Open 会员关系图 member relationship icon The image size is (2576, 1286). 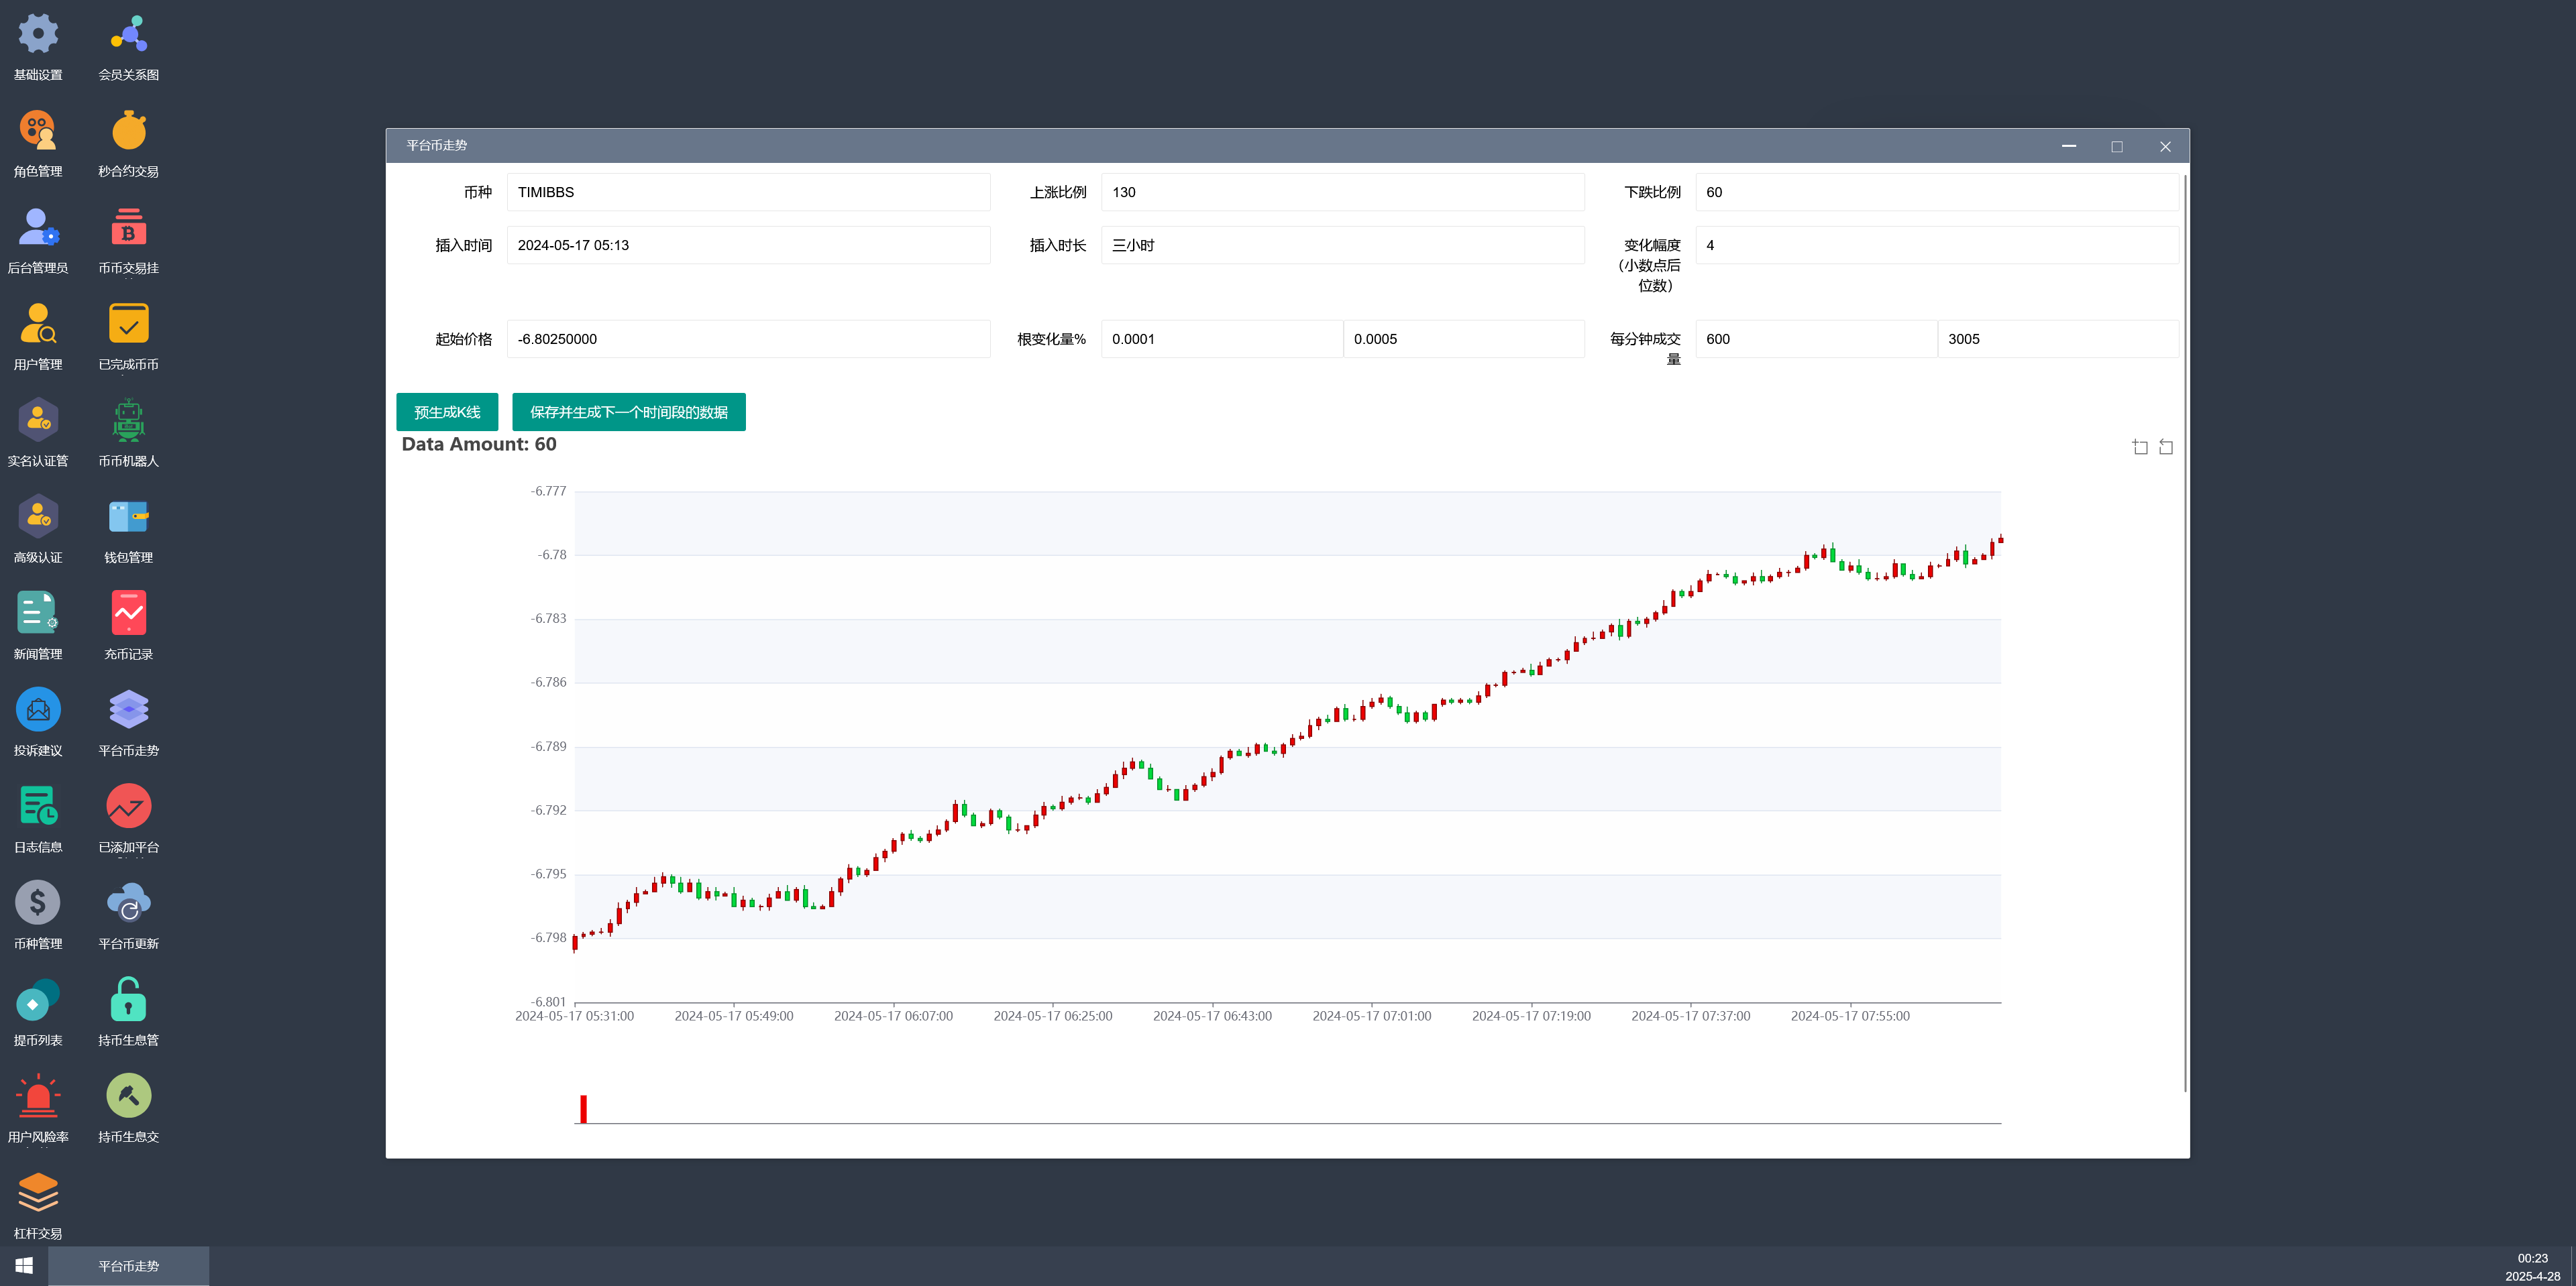pyautogui.click(x=128, y=34)
